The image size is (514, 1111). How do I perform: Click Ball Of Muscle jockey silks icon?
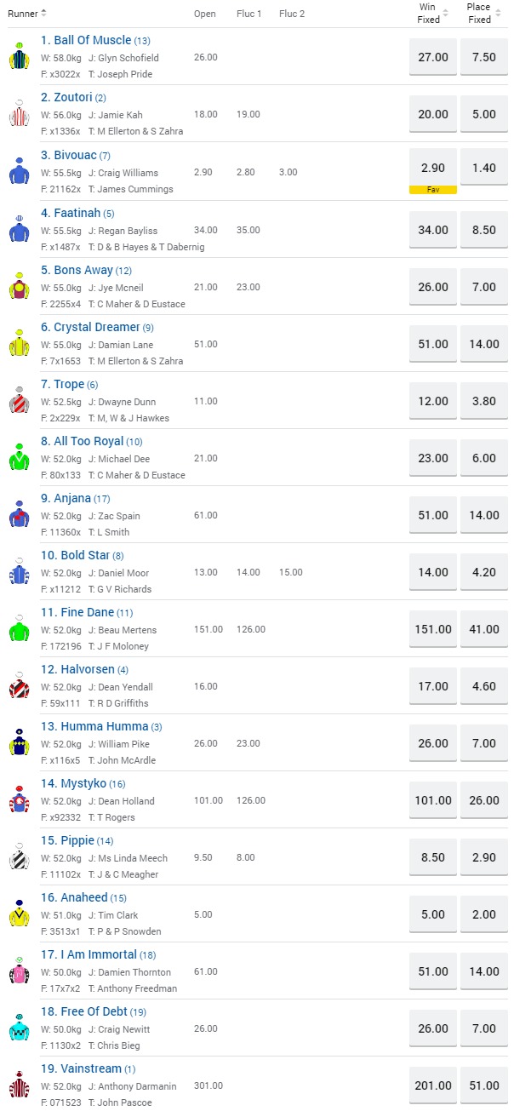(19, 57)
